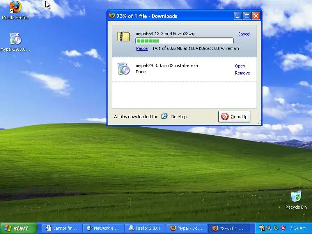The width and height of the screenshot is (312, 234).
Task: Open the volume speaker tray icon
Action: 269,228
